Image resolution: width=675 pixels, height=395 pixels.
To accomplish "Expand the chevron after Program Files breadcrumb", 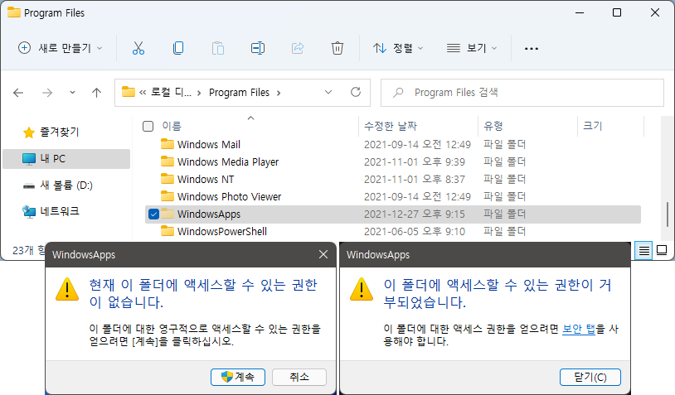I will click(279, 93).
